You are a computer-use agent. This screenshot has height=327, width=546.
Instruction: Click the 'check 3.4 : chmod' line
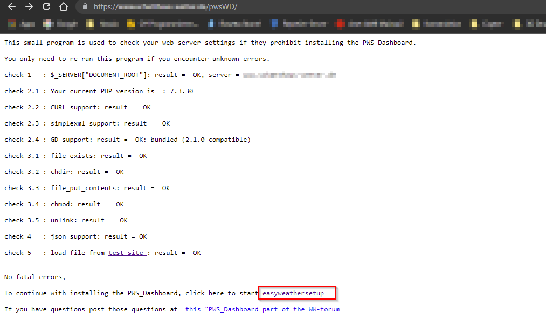click(64, 204)
